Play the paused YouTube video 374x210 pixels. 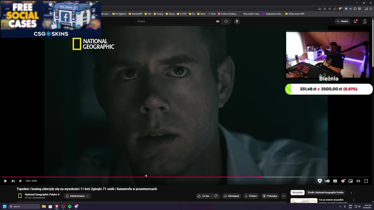[x=5, y=181]
